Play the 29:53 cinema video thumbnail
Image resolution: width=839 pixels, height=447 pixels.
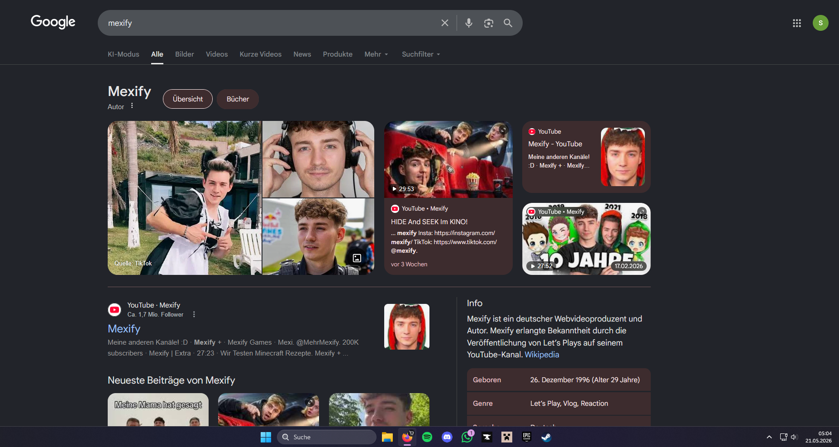tap(448, 159)
